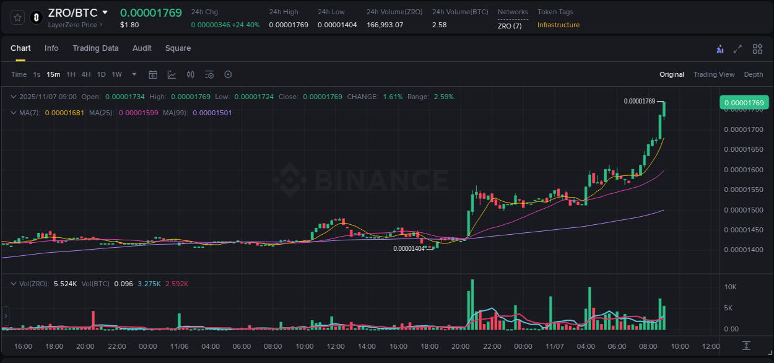Open the widgets grid panel
This screenshot has width=774, height=363.
click(757, 48)
